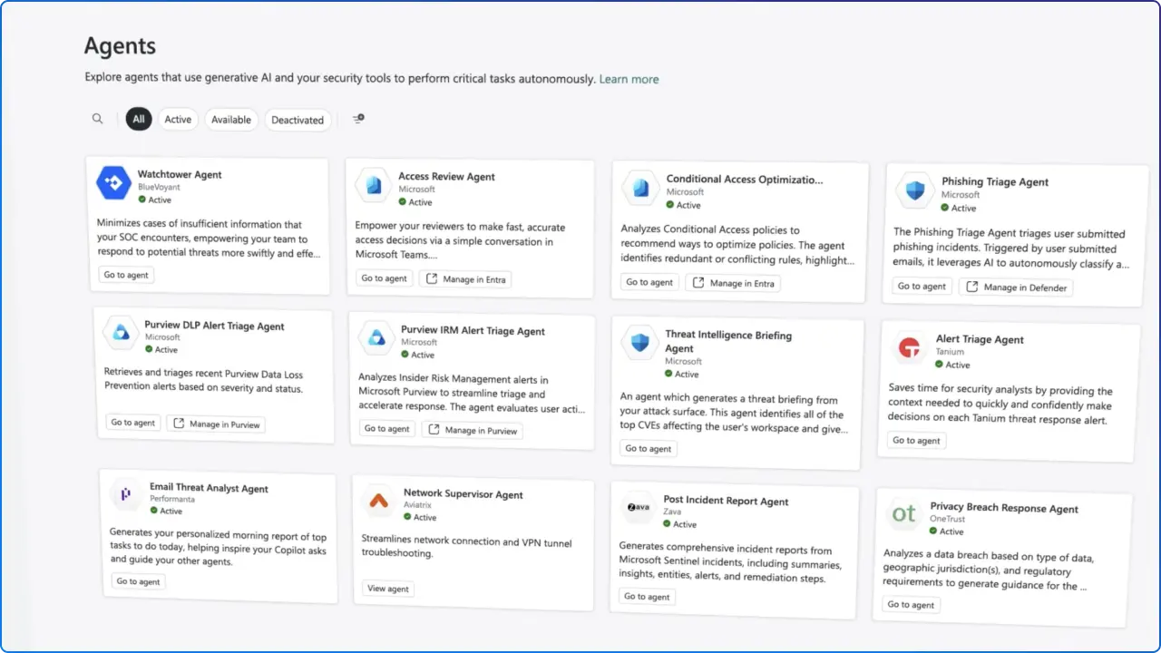1161x653 pixels.
Task: Click View agent on Network Supervisor Agent
Action: tap(387, 588)
